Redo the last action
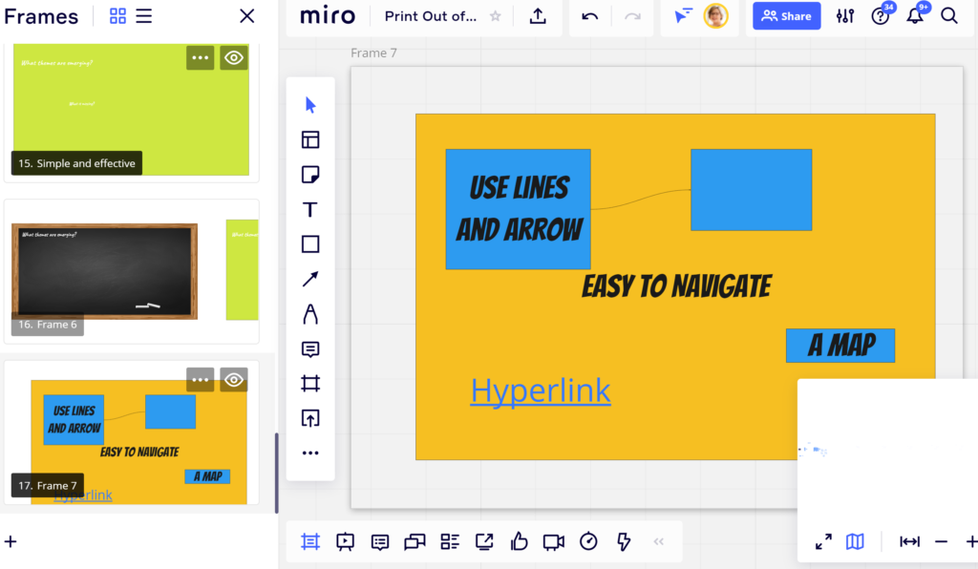 pyautogui.click(x=632, y=17)
